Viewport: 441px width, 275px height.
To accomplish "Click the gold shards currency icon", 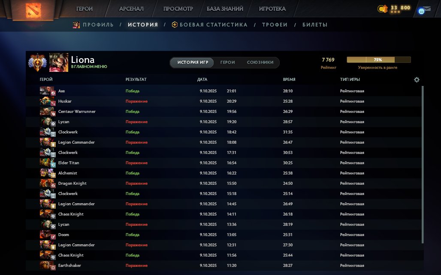I will tap(382, 9).
